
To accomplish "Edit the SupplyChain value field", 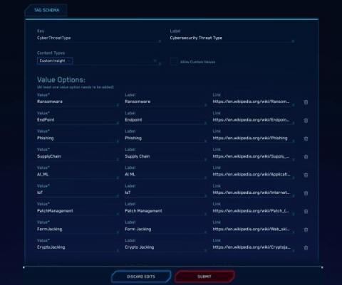I will 78,156.
